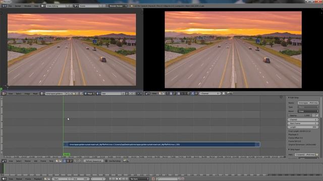
Task: Click the strip Name text field
Action: (308, 103)
